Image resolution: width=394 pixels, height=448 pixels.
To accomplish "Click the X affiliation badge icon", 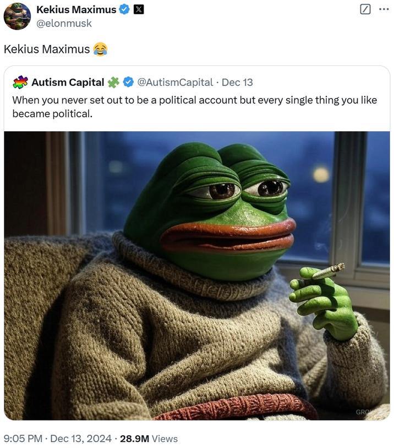I will (139, 10).
